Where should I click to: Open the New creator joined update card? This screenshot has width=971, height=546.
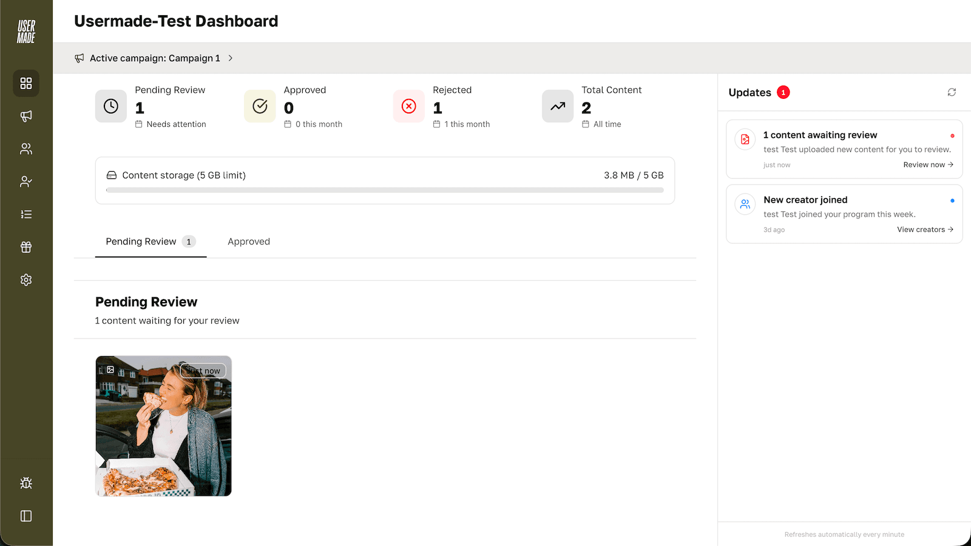point(844,214)
